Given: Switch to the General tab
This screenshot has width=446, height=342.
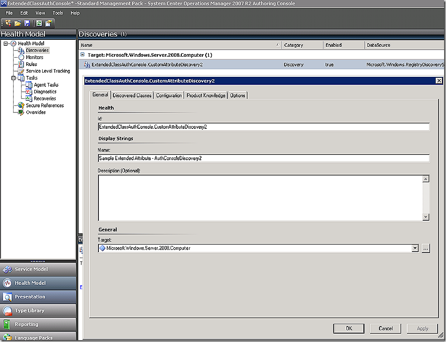Looking at the screenshot, I should coord(100,95).
